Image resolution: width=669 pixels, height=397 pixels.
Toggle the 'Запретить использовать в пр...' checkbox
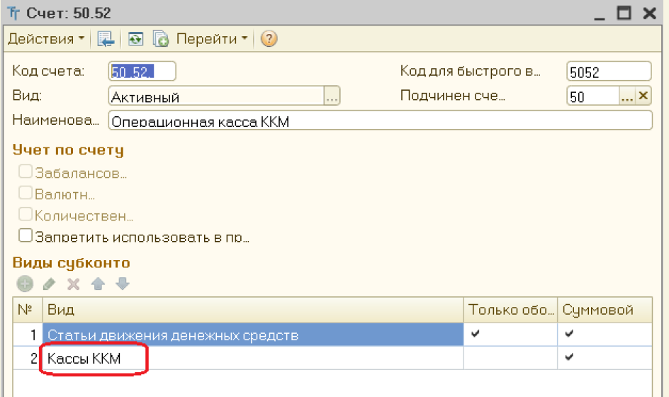tap(26, 235)
